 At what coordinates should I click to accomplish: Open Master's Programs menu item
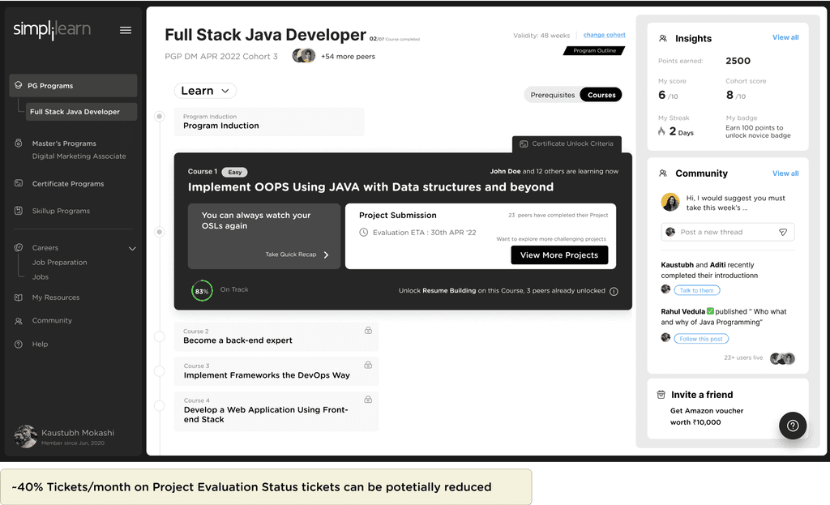pos(64,143)
